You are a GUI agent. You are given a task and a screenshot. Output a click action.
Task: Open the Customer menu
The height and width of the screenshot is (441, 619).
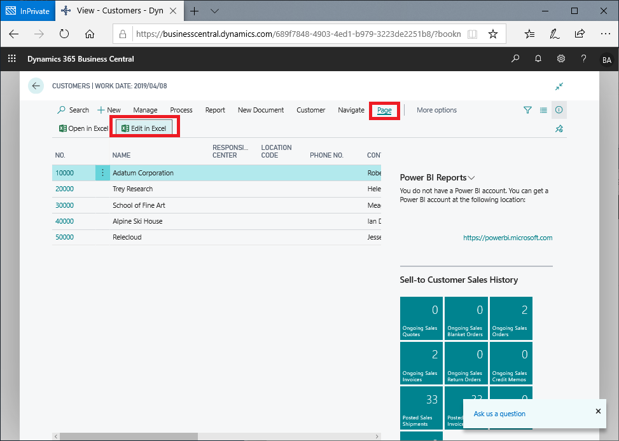tap(310, 110)
